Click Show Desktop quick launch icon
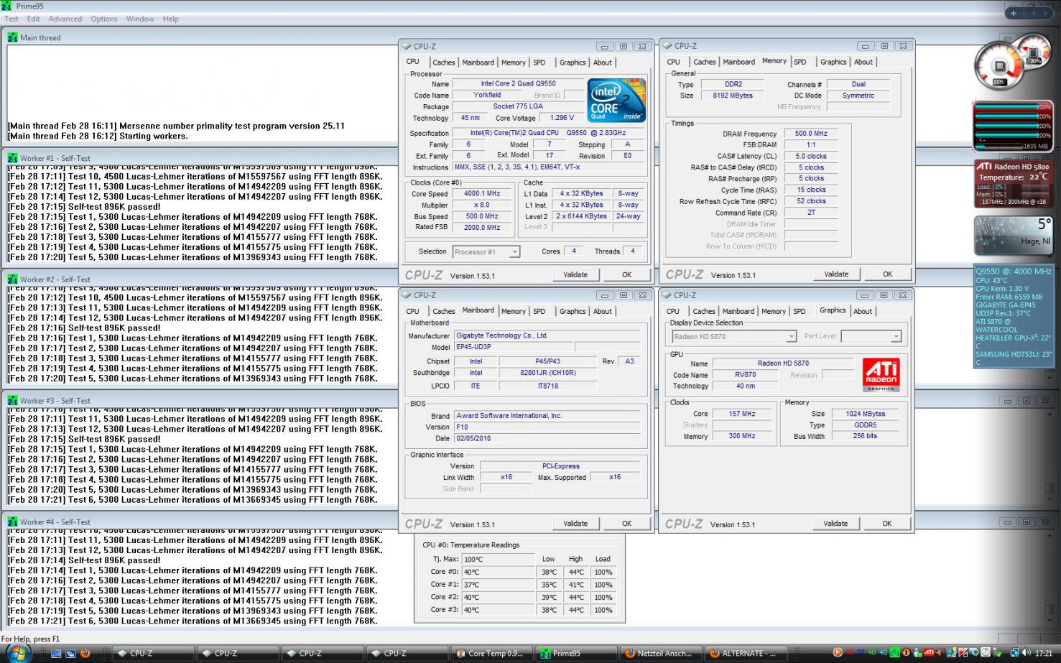1061x663 pixels. coord(56,654)
